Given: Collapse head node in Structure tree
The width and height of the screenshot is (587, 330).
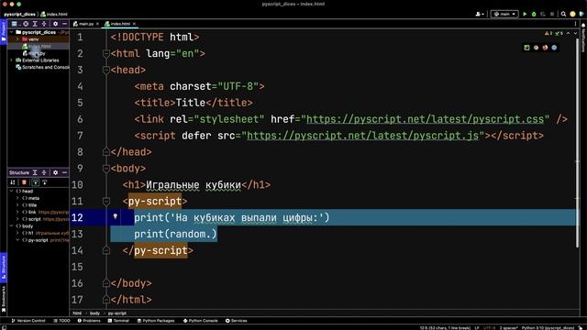Looking at the screenshot, I should (x=11, y=192).
